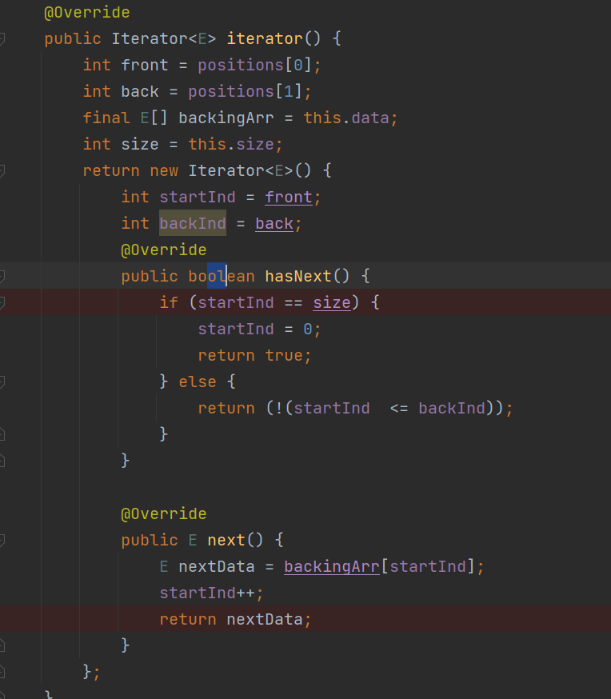Click the highlighted backInd variable declaration

tap(192, 223)
